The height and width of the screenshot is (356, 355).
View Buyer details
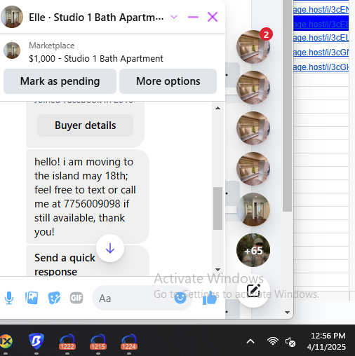[85, 125]
